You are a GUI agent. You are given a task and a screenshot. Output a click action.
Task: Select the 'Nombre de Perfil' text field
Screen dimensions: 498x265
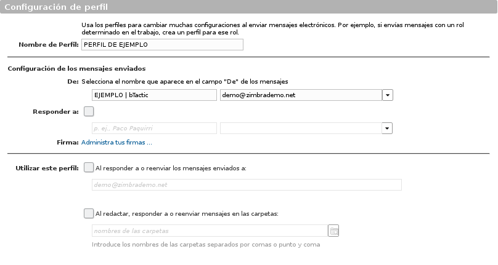(162, 45)
